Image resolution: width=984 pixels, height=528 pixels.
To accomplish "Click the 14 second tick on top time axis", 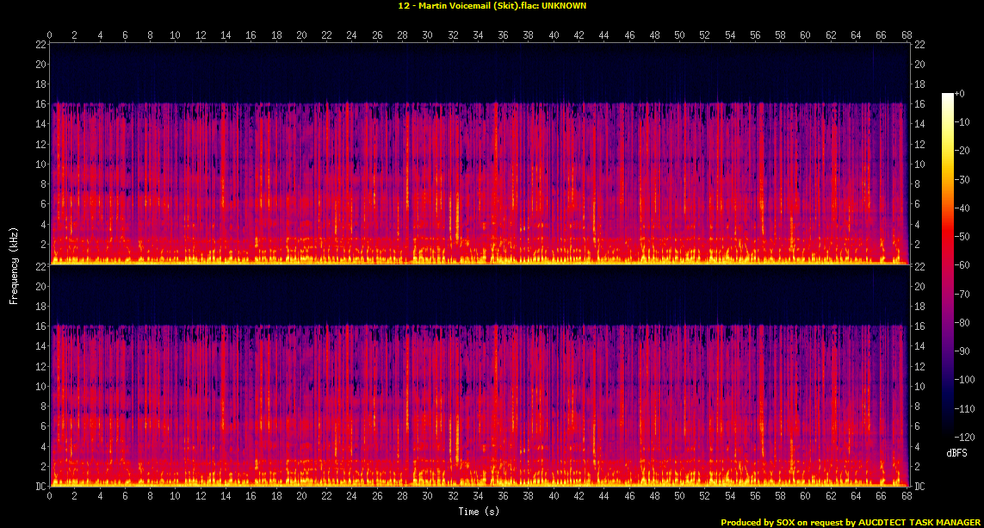I will [226, 35].
